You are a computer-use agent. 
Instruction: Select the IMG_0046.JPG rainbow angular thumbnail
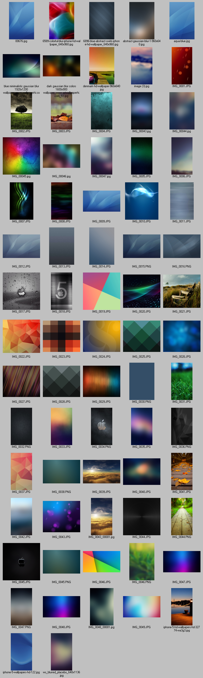click(102, 562)
